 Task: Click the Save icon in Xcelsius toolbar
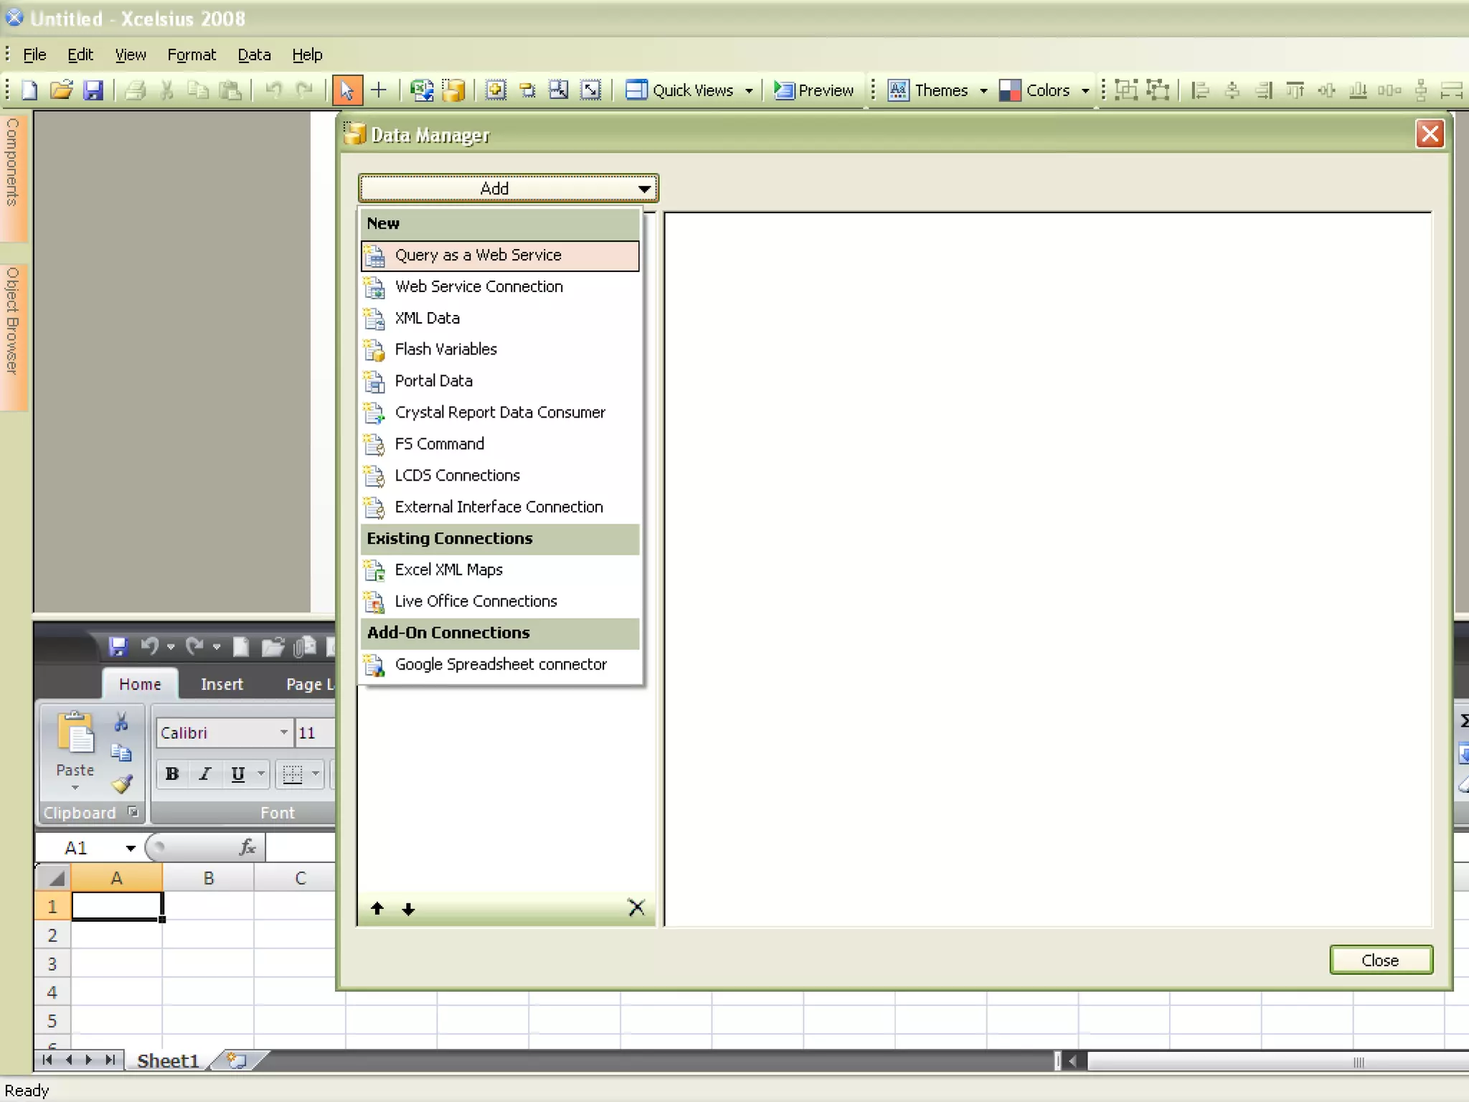93,90
